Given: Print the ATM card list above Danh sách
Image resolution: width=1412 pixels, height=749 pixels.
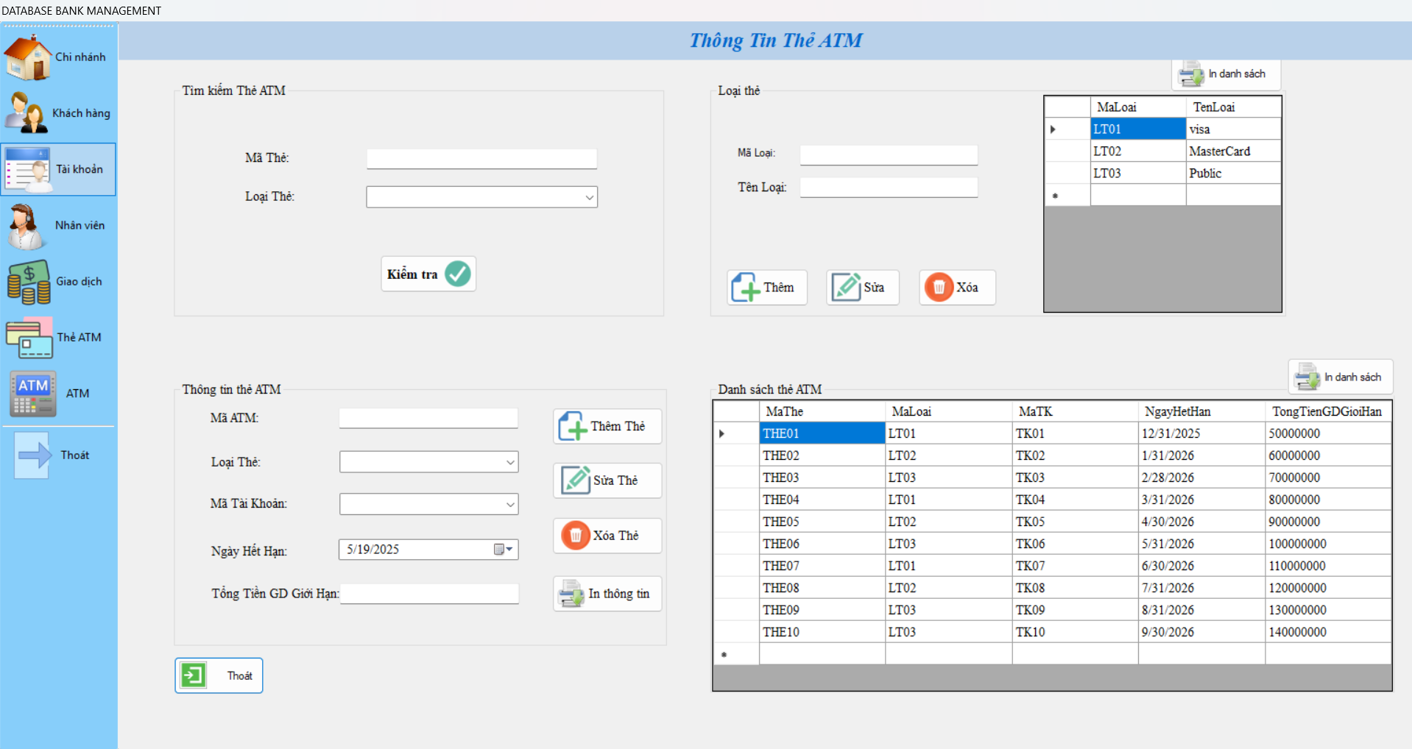Looking at the screenshot, I should [1339, 377].
